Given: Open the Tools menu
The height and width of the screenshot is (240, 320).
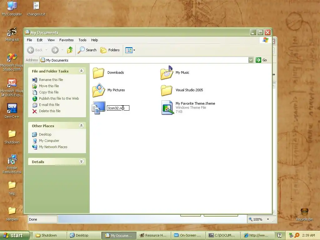Looking at the screenshot, I should tap(82, 40).
